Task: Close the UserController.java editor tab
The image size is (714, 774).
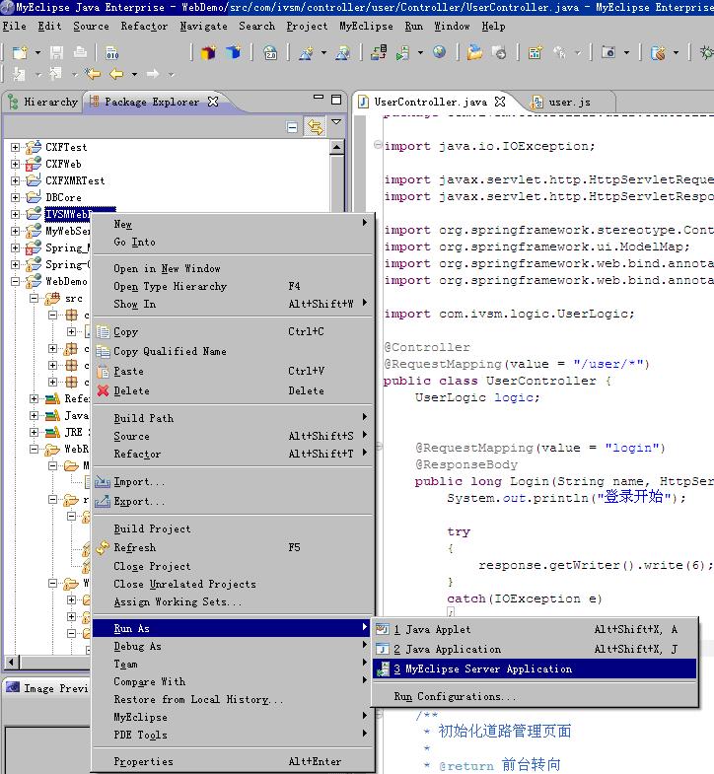Action: click(500, 102)
